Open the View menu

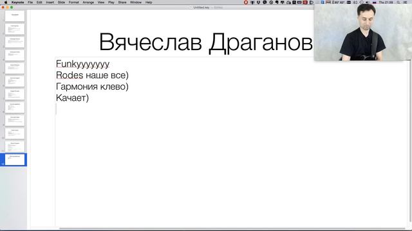[x=101, y=2]
